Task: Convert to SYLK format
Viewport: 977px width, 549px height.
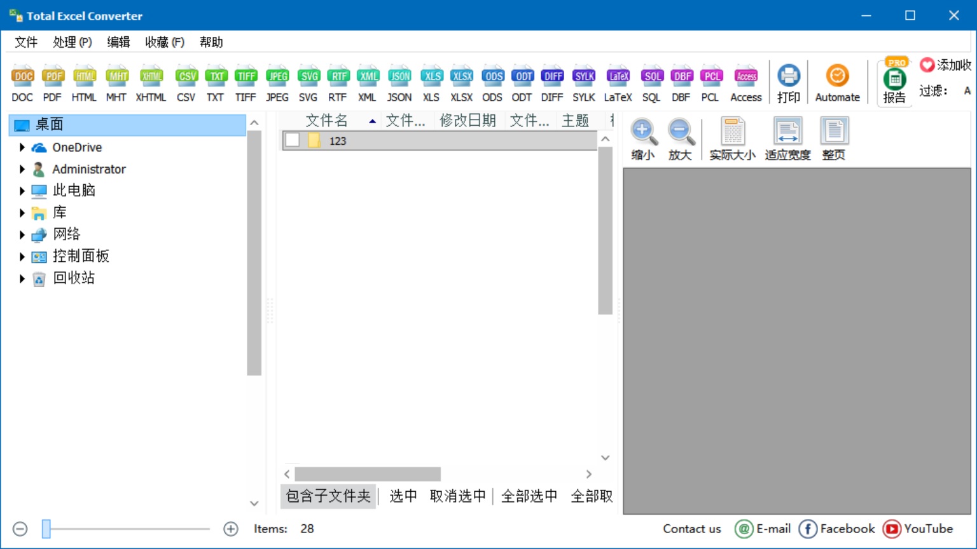Action: coord(584,83)
